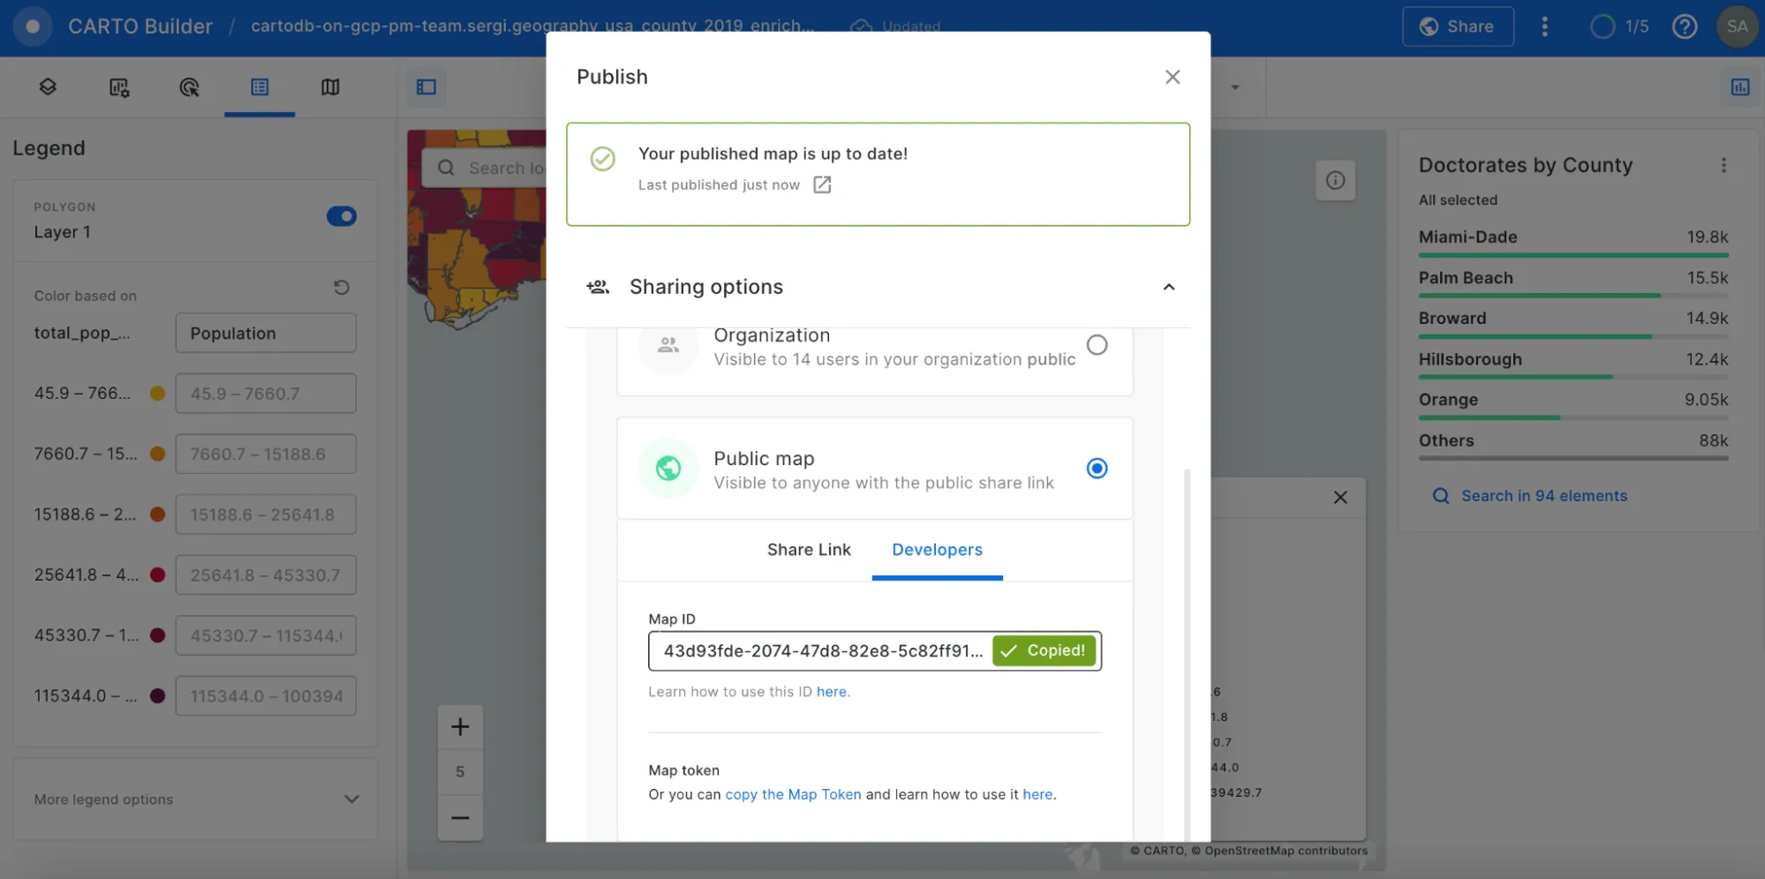Switch to the Basemap panel icon
The image size is (1765, 879).
tap(329, 87)
